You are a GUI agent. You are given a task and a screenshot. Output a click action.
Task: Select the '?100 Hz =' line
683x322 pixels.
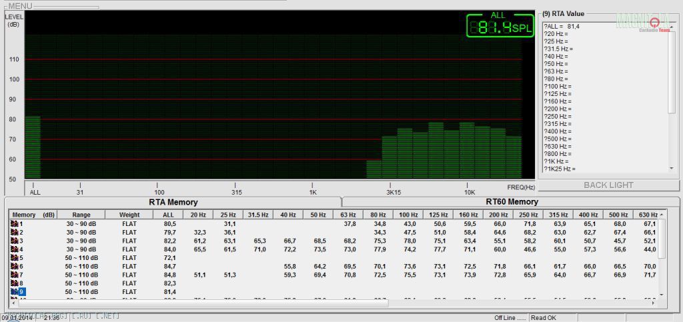(x=558, y=87)
